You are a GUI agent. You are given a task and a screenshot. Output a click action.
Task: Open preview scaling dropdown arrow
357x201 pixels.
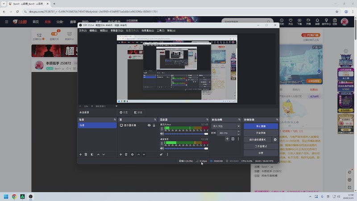pos(116,106)
